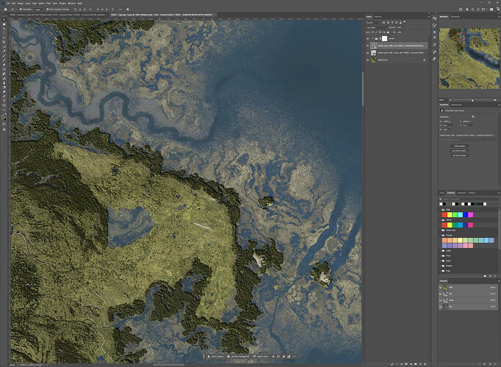This screenshot has width=501, height=367.
Task: Enable Show Transform Controls checkbox
Action: tap(48, 10)
